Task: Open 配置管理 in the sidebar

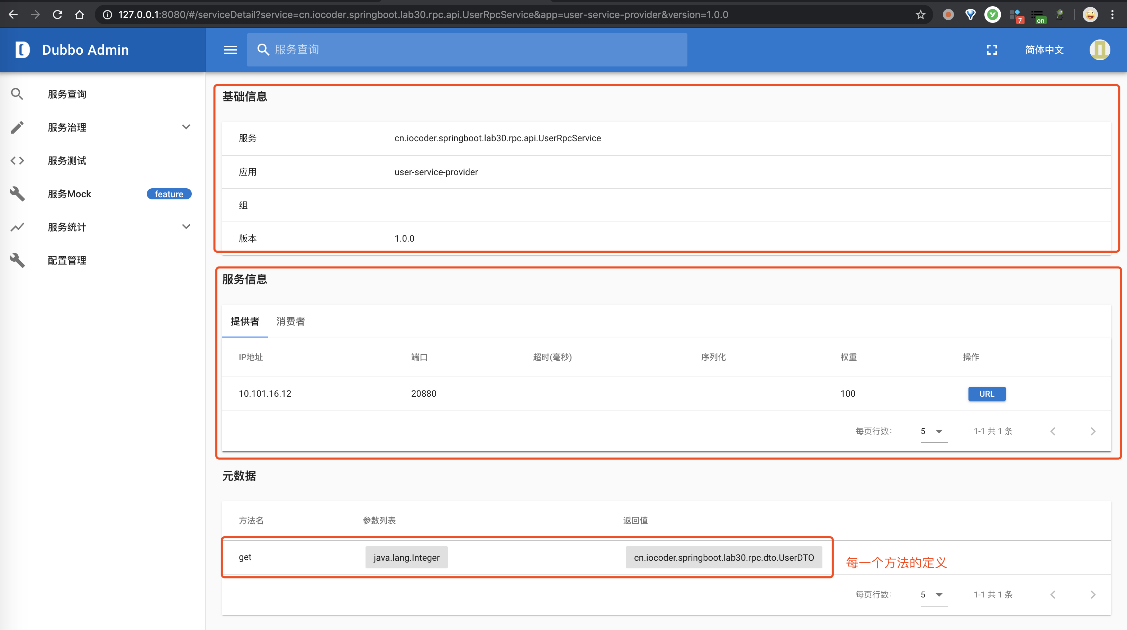Action: pyautogui.click(x=67, y=260)
